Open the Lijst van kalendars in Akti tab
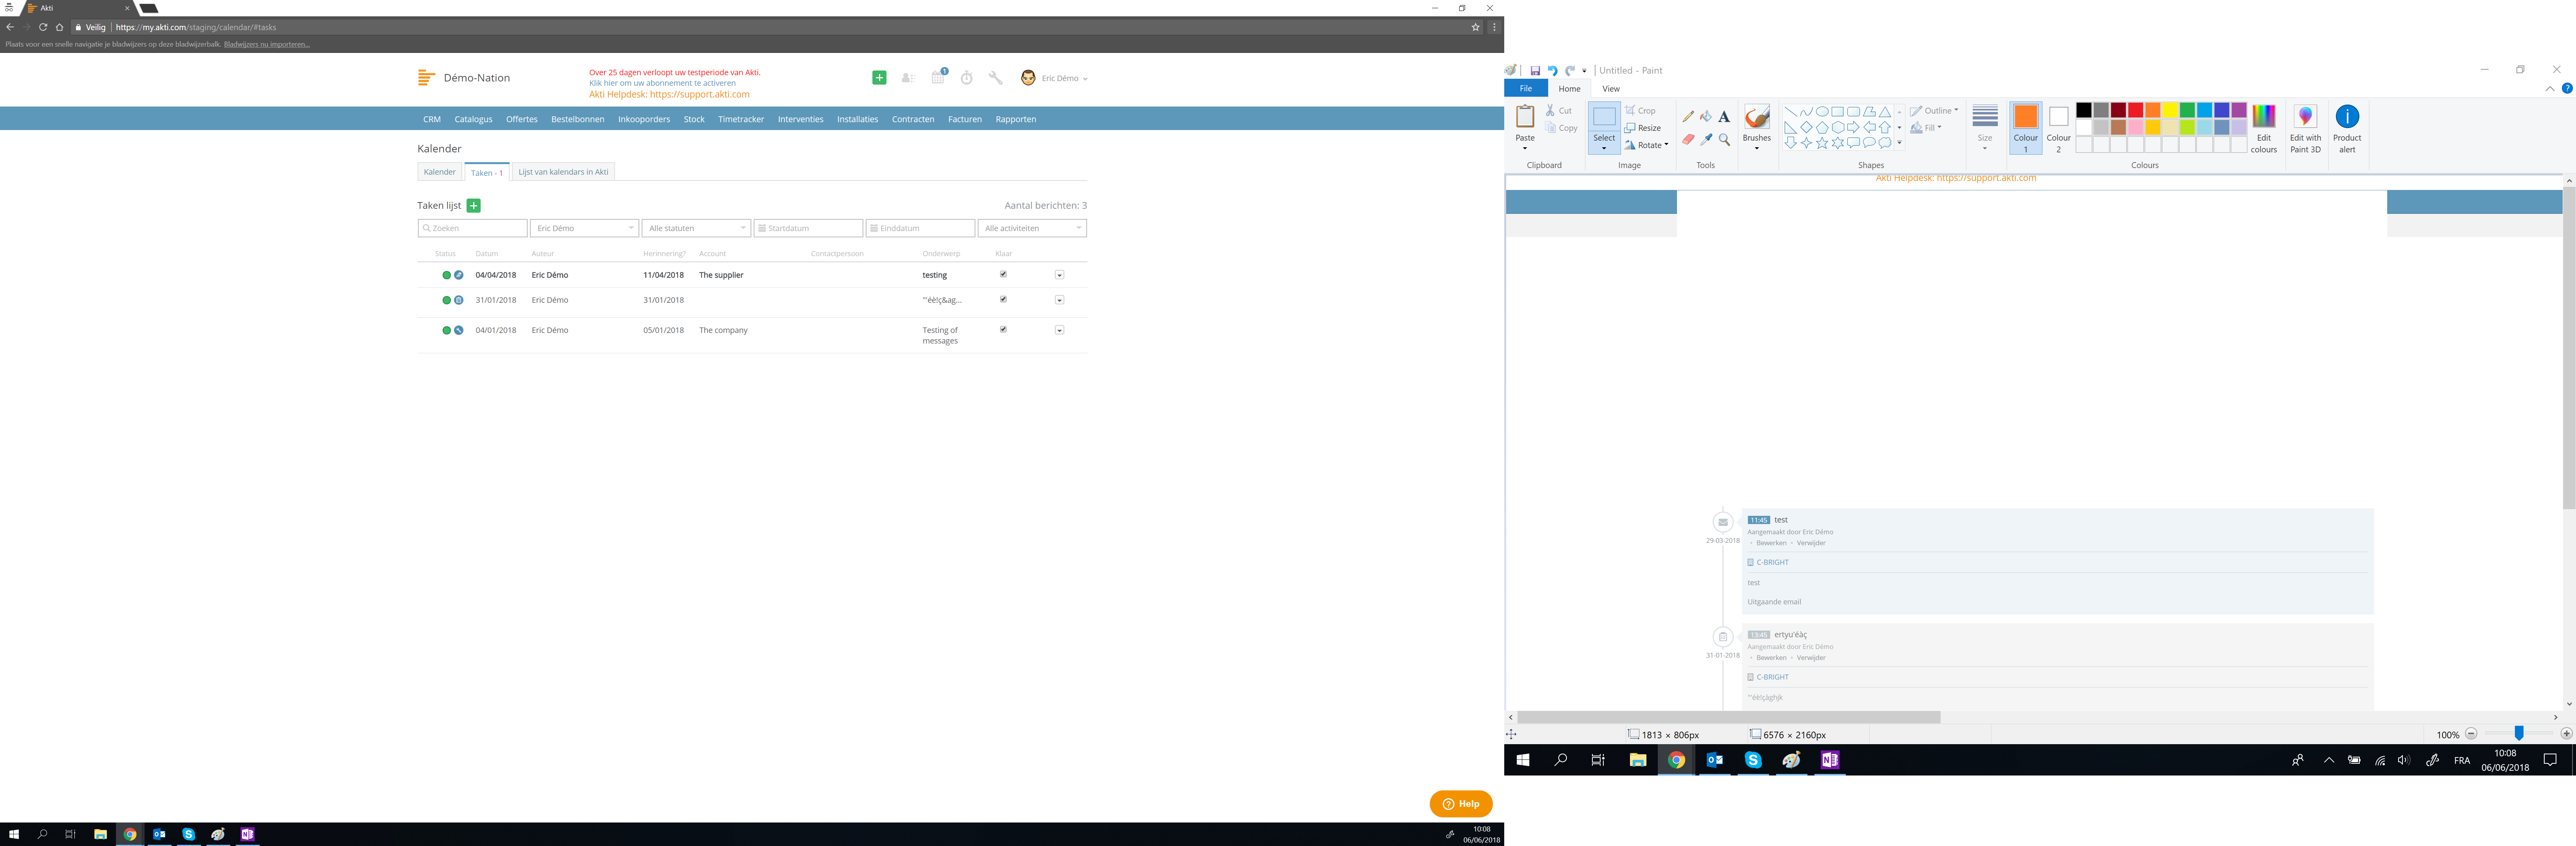This screenshot has height=846, width=2576. (x=563, y=172)
